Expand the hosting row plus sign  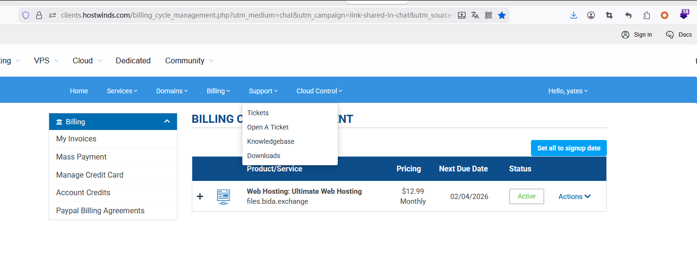200,196
